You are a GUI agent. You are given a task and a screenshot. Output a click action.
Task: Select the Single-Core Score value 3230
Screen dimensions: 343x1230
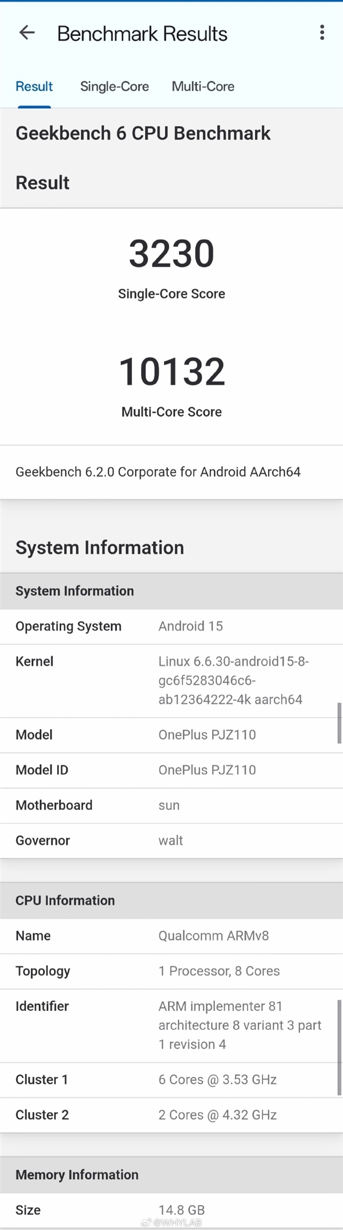[171, 253]
